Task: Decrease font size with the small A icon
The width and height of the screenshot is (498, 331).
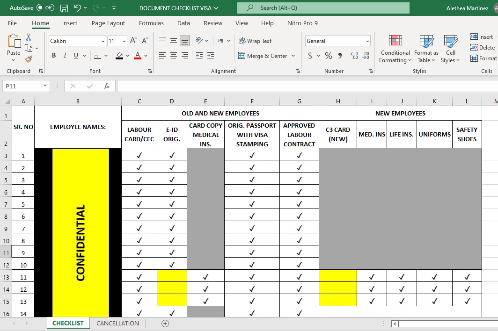Action: click(x=145, y=41)
